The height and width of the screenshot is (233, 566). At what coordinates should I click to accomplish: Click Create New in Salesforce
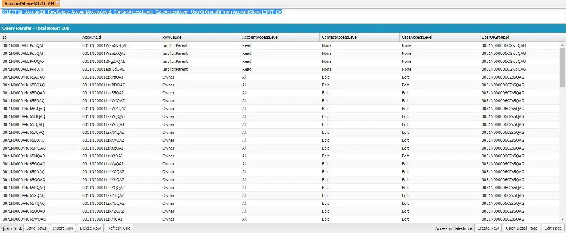coord(488,228)
